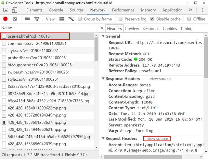Click thumbnail icon of 428_428_1557286194345mp.png
This screenshot has width=208, height=160.
pos(4,115)
